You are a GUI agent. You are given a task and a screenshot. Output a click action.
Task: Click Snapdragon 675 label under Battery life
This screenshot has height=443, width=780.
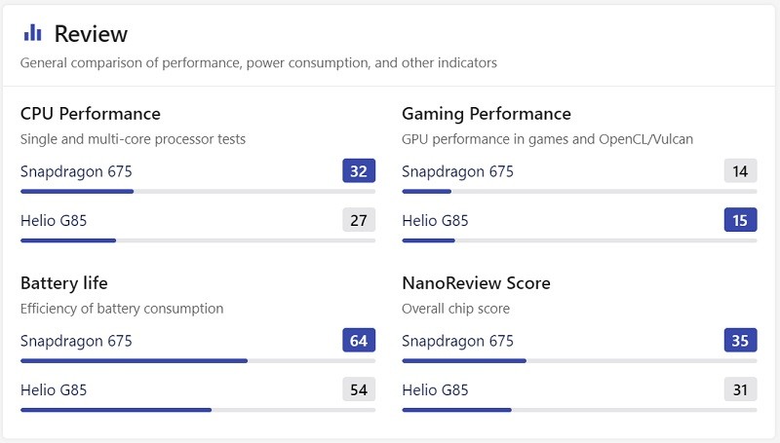pyautogui.click(x=76, y=341)
